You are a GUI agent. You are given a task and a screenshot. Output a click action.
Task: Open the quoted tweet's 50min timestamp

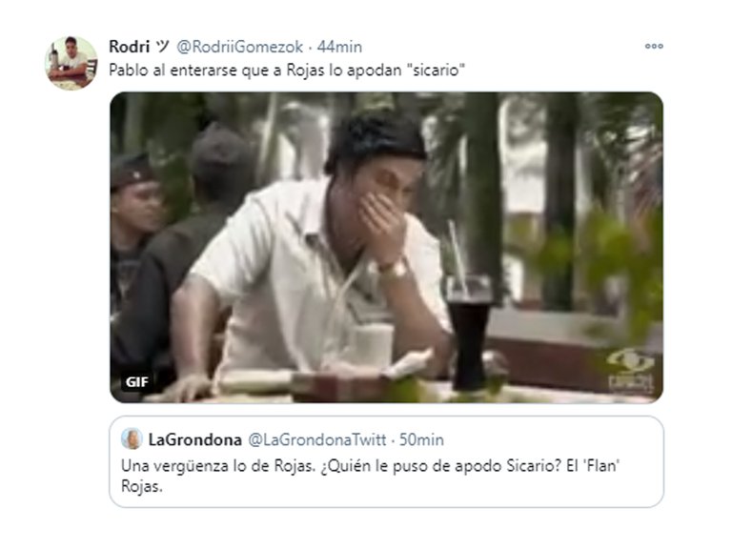pyautogui.click(x=421, y=439)
